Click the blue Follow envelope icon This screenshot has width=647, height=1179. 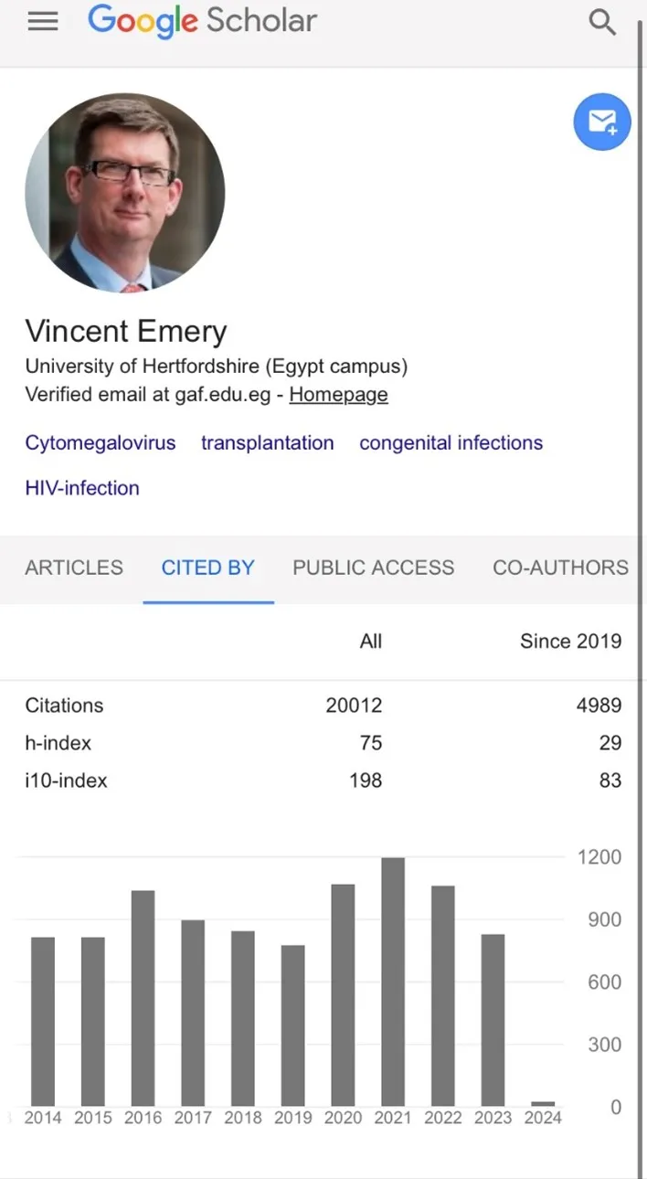coord(601,122)
